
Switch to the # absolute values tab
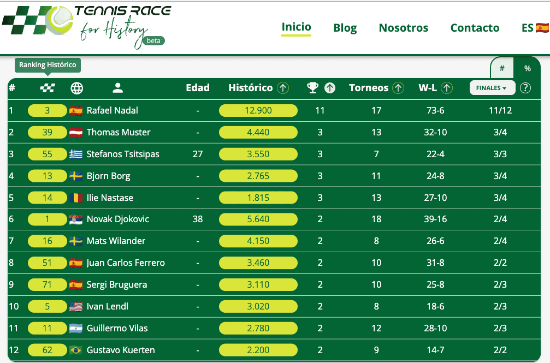[502, 68]
